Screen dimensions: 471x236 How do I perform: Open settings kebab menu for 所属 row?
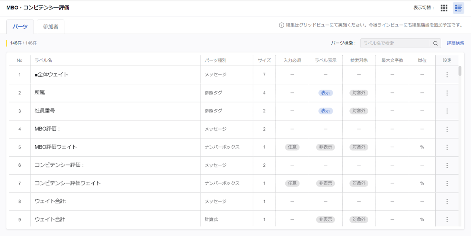coord(446,92)
